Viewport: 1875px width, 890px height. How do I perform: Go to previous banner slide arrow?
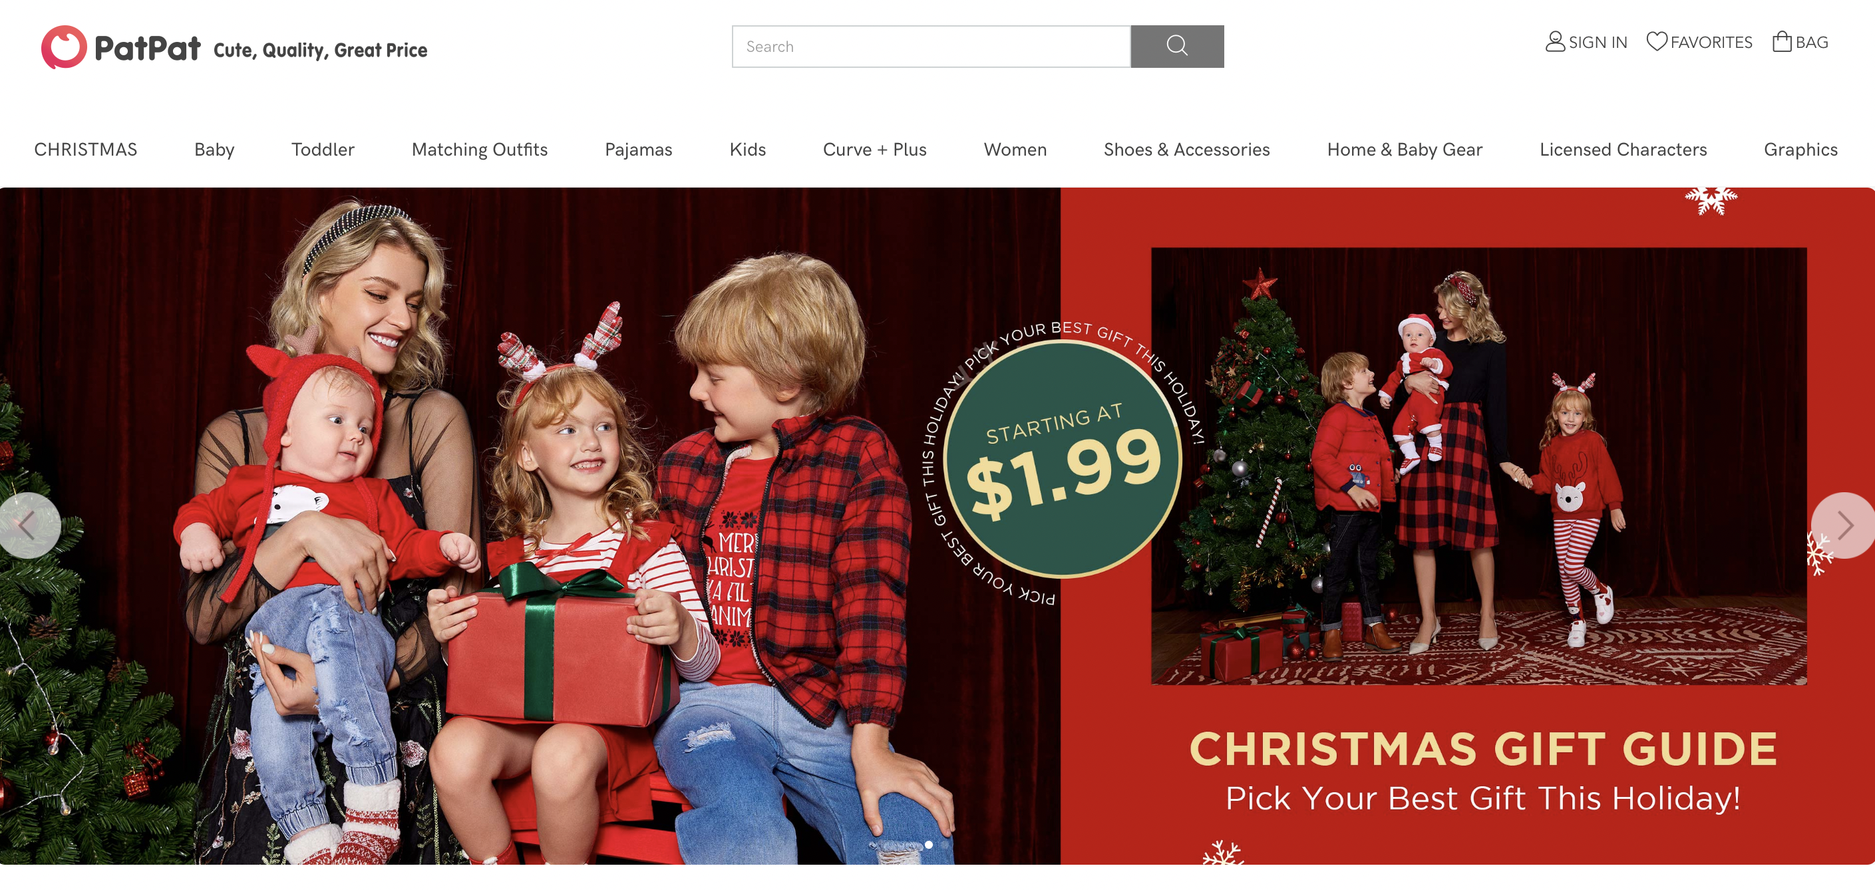tap(28, 525)
